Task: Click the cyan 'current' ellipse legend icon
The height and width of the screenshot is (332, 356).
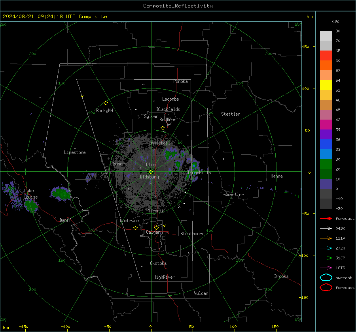Action: pyautogui.click(x=326, y=278)
